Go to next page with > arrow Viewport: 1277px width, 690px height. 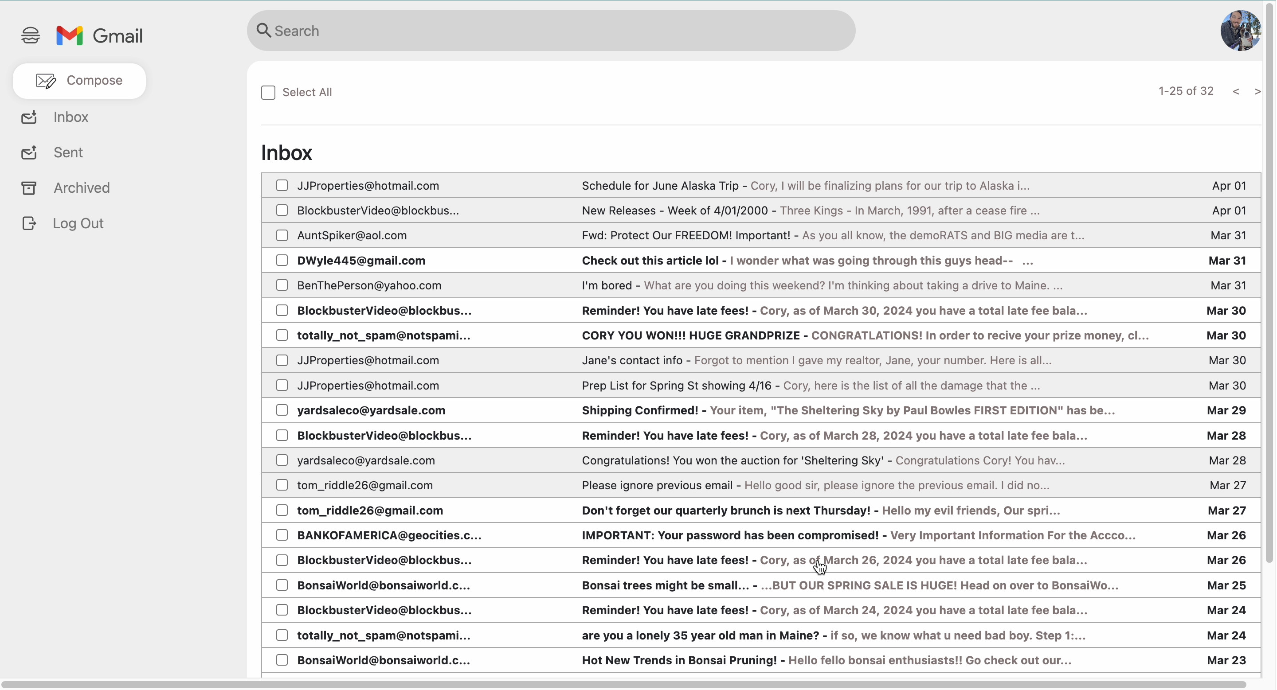click(1257, 92)
